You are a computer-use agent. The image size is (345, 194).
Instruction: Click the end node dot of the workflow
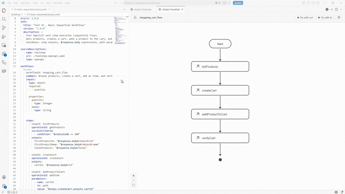click(220, 160)
